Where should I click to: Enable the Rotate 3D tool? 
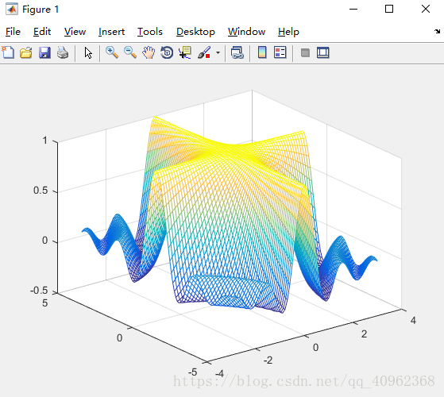167,52
